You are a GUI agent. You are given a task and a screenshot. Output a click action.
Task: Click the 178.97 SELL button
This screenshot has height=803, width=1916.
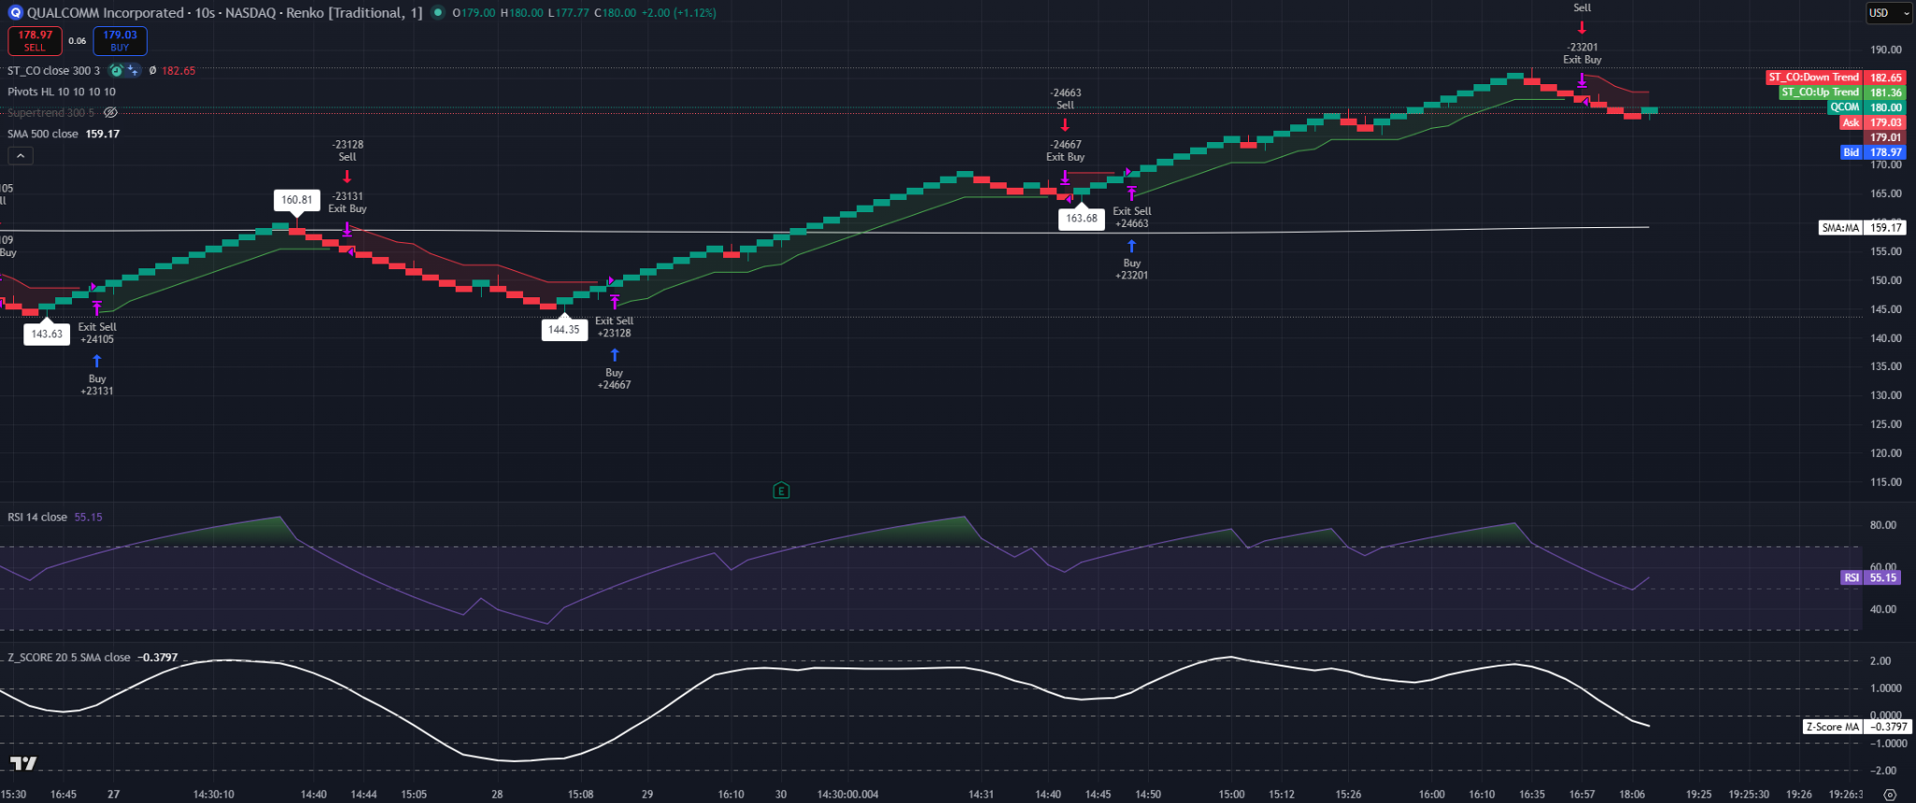(36, 41)
